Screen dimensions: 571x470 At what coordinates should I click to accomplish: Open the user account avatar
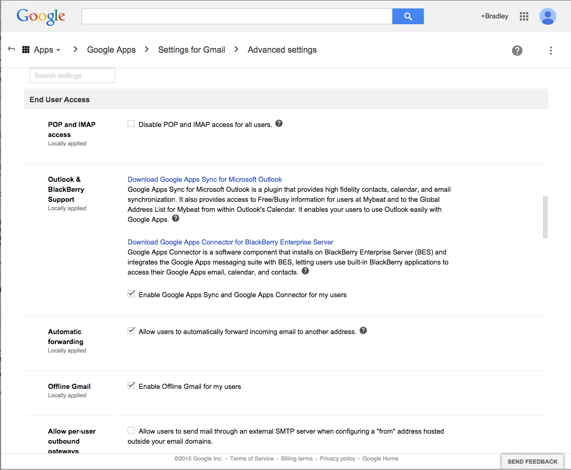[x=547, y=16]
